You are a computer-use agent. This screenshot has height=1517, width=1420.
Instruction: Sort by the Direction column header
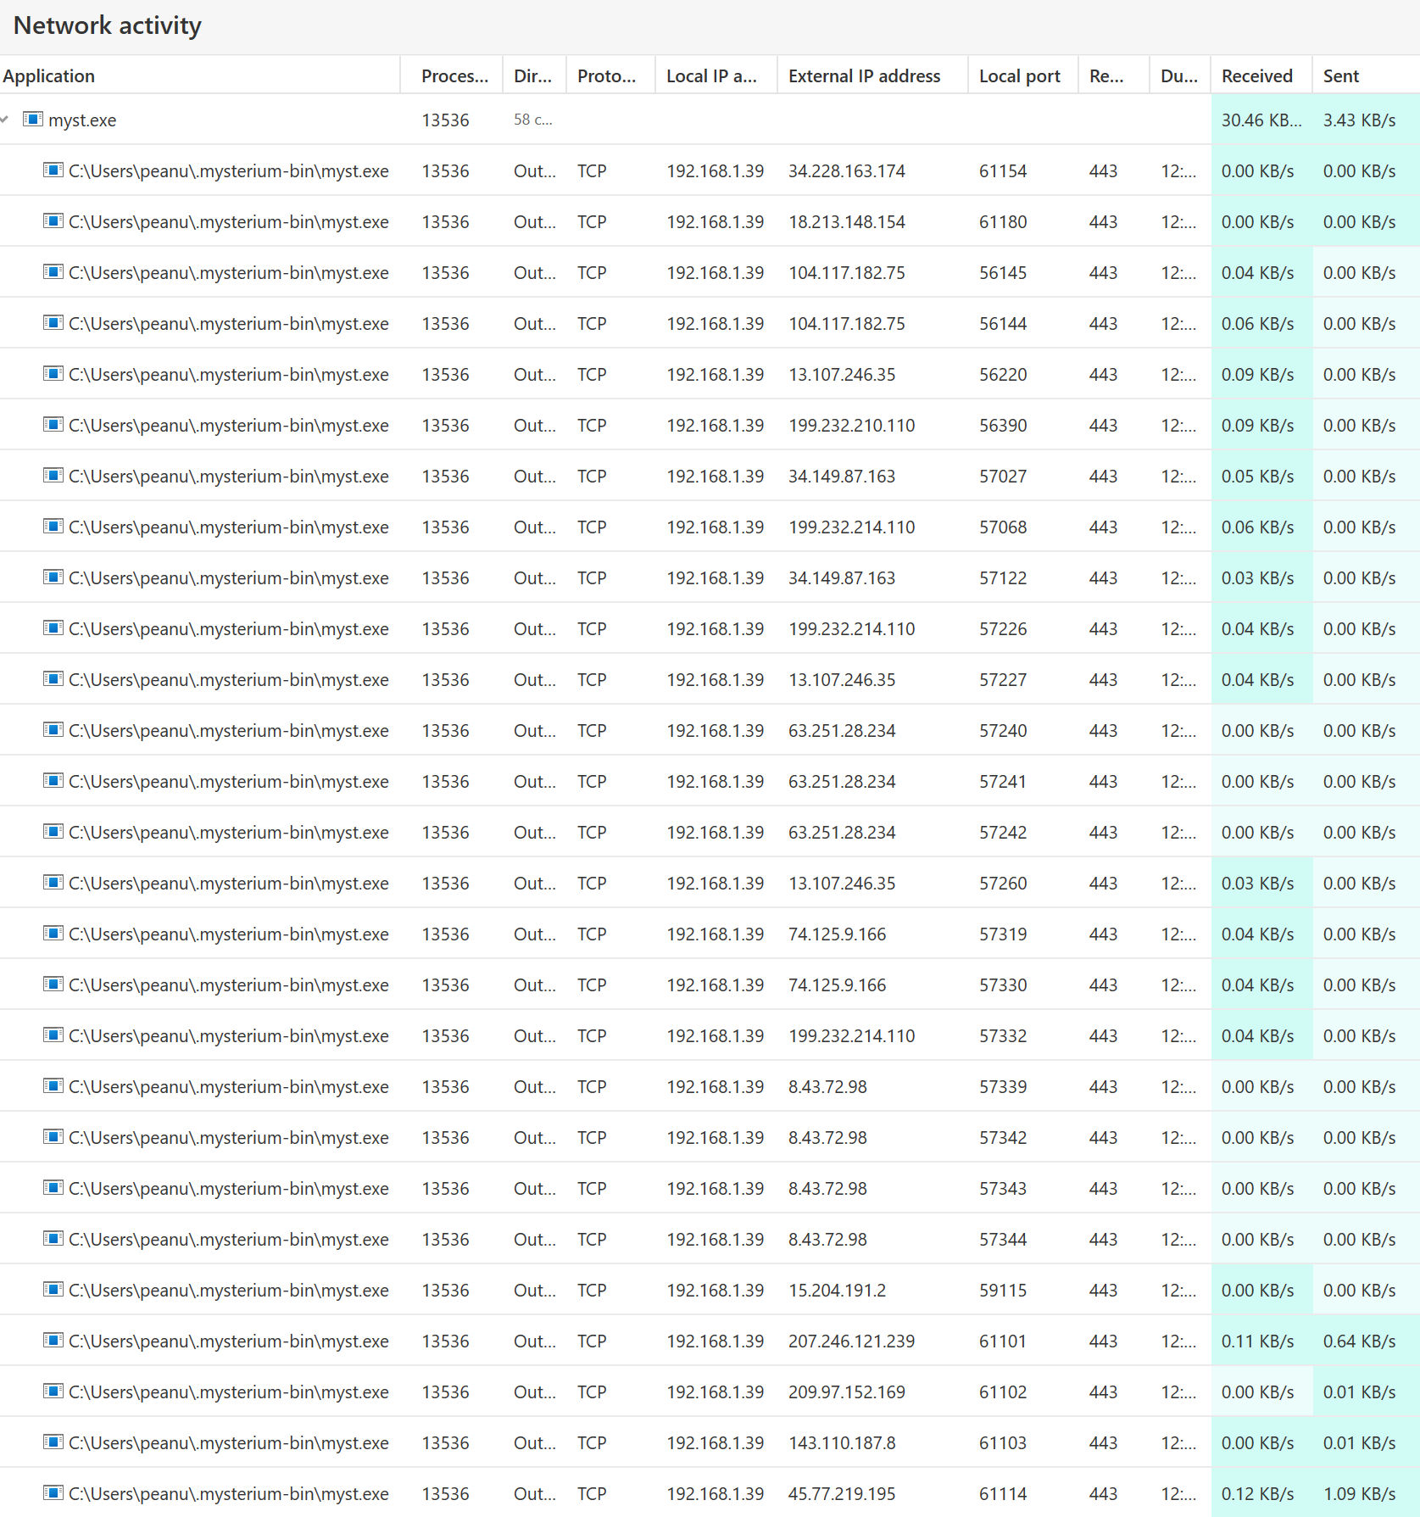pos(532,76)
